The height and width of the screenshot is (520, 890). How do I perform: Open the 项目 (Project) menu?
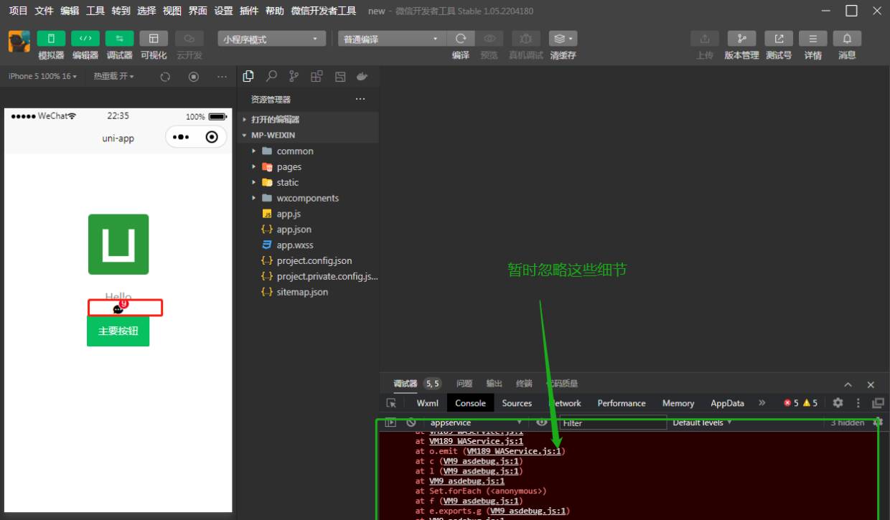(17, 11)
